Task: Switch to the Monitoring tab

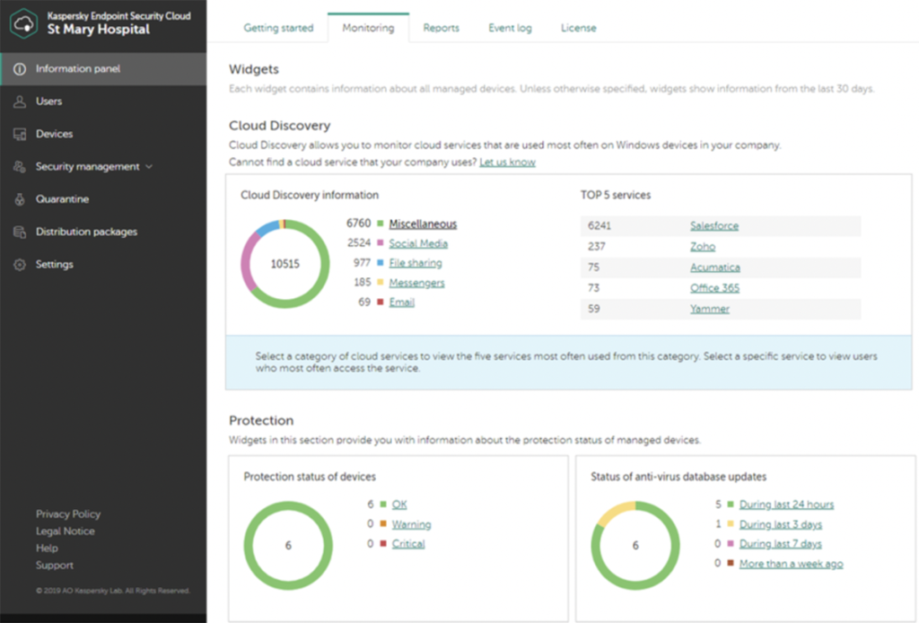Action: (x=368, y=28)
